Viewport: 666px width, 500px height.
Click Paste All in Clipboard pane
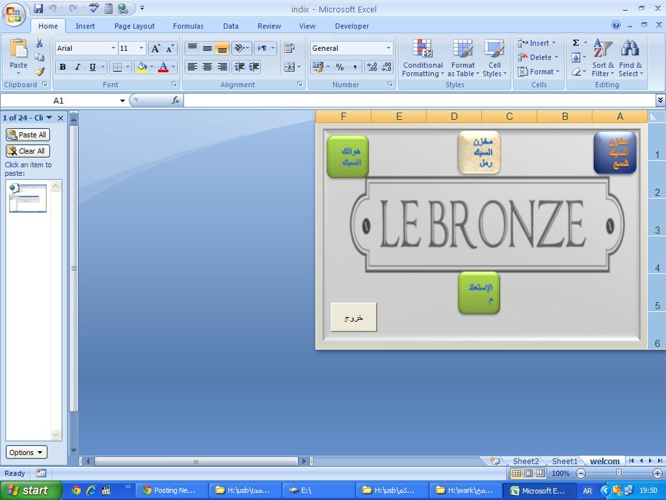pyautogui.click(x=28, y=135)
